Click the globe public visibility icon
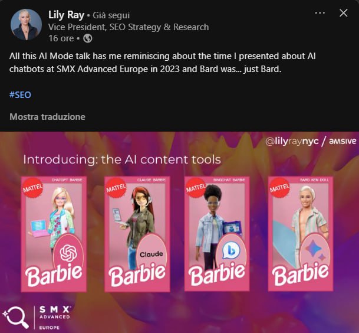 tap(87, 38)
